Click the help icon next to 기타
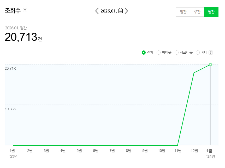This screenshot has height=168, width=225. 211,53
